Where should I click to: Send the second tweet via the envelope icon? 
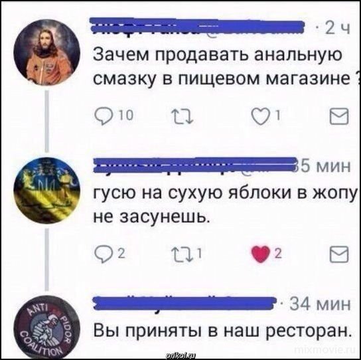339,254
